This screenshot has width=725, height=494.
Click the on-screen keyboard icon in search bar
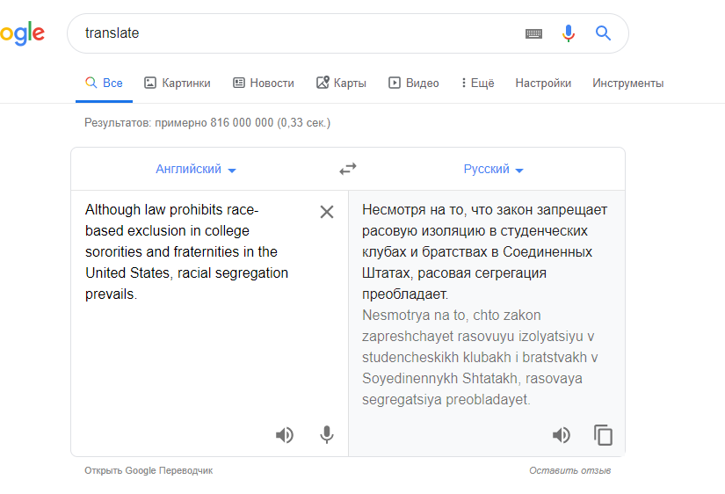(533, 33)
